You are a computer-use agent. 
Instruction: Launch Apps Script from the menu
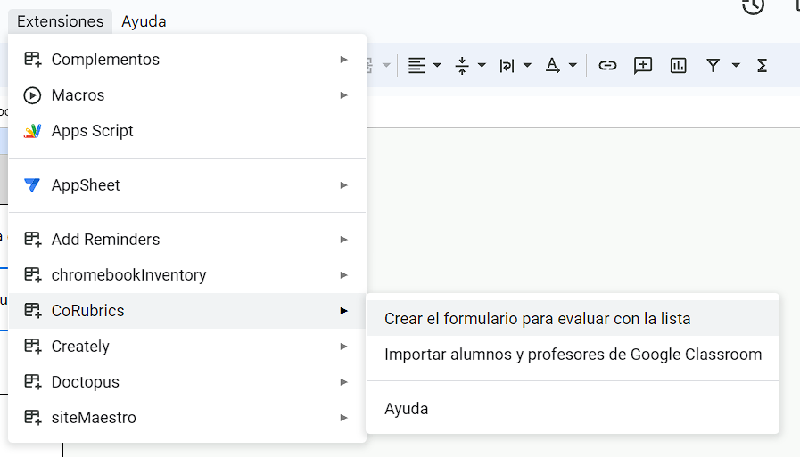[x=187, y=131]
